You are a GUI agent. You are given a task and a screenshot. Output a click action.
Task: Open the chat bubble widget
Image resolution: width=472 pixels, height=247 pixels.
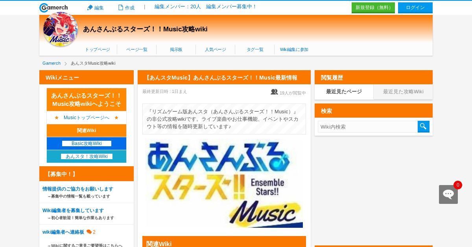[448, 194]
